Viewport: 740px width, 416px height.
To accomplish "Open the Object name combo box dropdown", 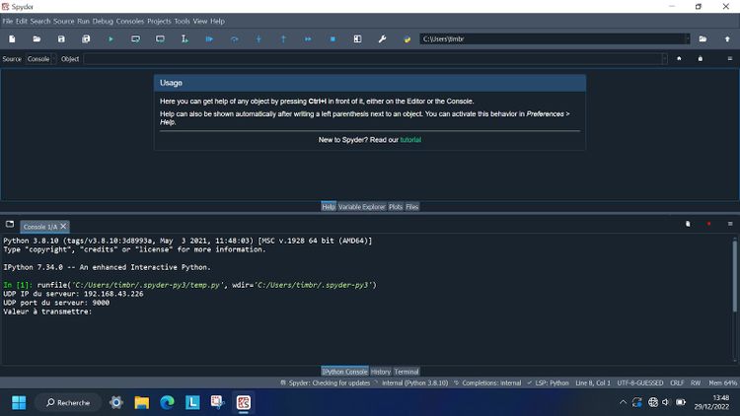I will click(x=664, y=59).
